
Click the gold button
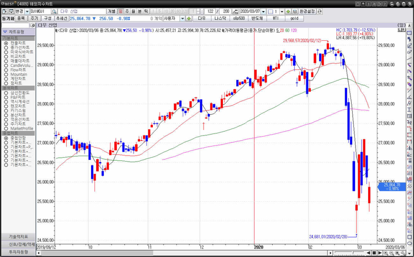[294, 18]
